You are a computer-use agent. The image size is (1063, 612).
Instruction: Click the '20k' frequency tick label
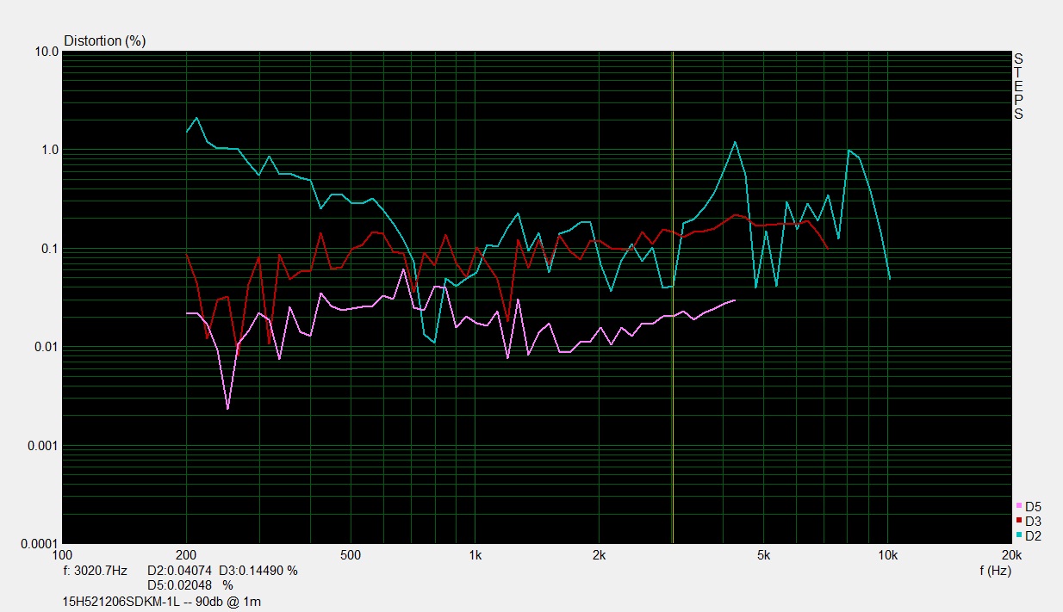(1012, 555)
